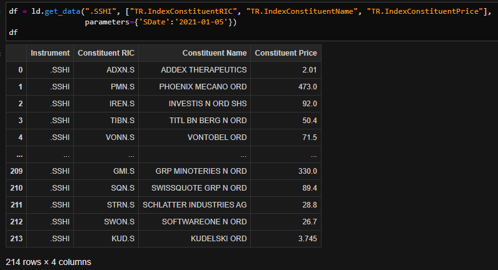
Task: Click INVESTIS N ORD SHS cell
Action: coord(195,104)
